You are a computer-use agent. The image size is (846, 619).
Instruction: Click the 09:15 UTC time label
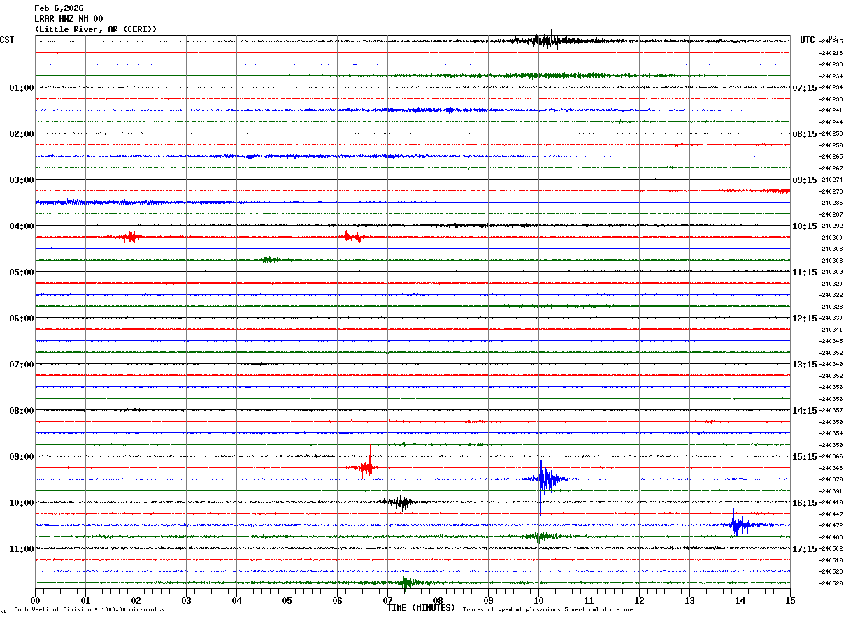pos(805,180)
